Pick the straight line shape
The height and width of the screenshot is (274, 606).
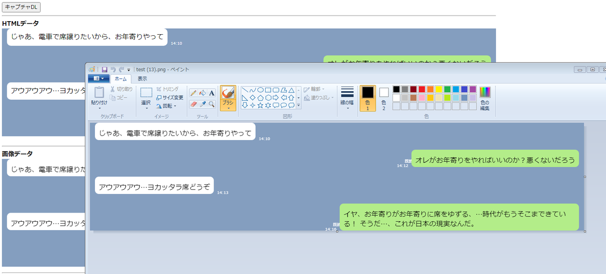click(x=245, y=90)
